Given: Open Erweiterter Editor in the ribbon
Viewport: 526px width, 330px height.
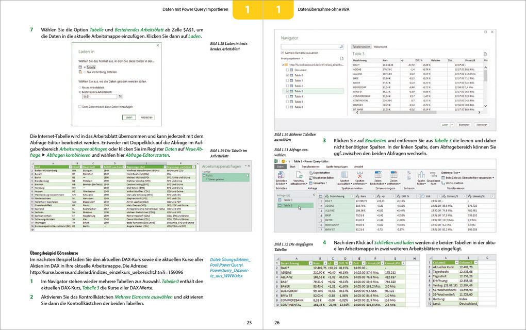Looking at the screenshot, I should [321, 178].
